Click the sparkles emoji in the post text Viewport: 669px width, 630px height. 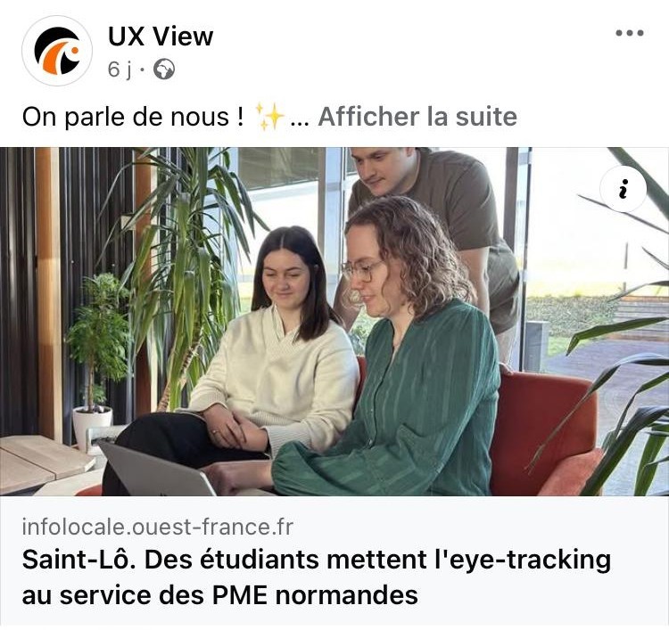pyautogui.click(x=268, y=117)
